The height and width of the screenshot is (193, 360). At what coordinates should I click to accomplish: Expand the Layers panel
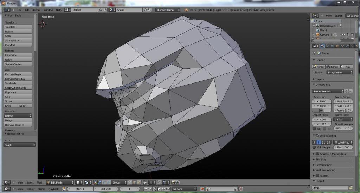pos(320,79)
